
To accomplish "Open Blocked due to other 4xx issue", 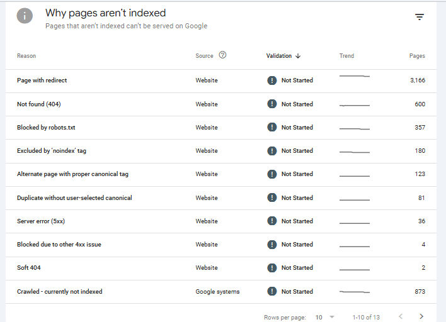I will [x=59, y=245].
